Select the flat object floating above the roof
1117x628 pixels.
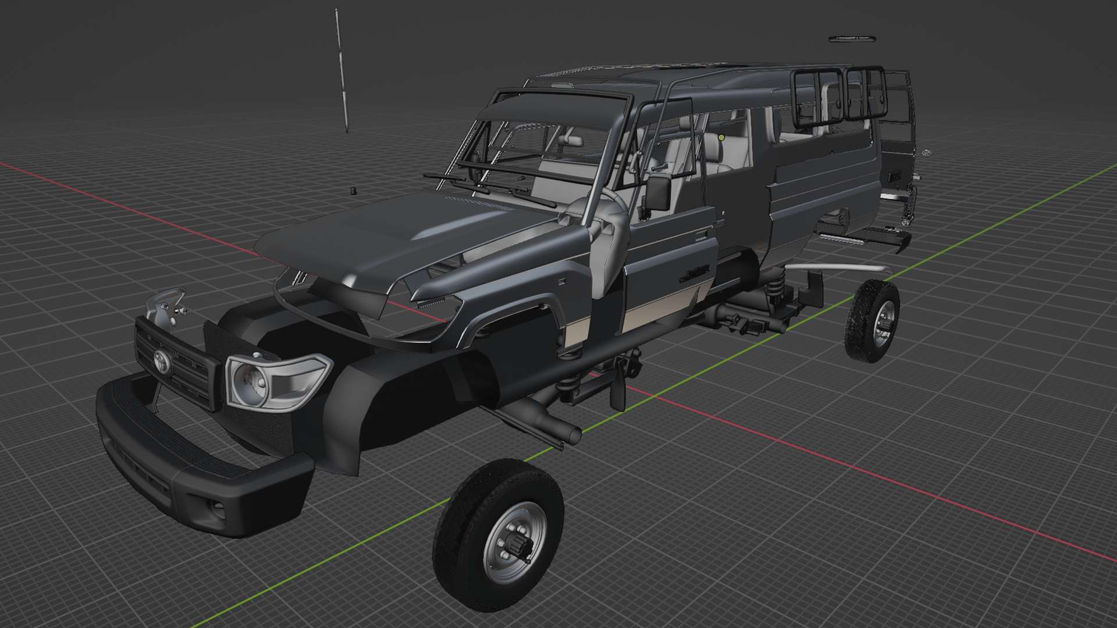852,39
